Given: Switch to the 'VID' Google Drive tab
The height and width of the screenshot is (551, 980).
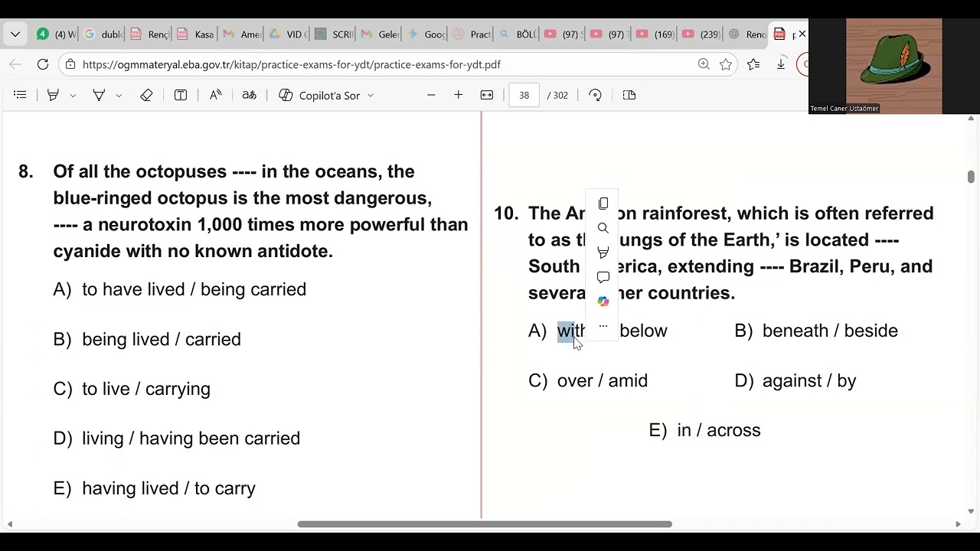Looking at the screenshot, I should click(x=288, y=34).
